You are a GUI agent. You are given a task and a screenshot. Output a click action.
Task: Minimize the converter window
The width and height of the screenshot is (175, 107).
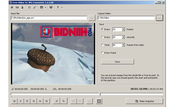[156, 2]
